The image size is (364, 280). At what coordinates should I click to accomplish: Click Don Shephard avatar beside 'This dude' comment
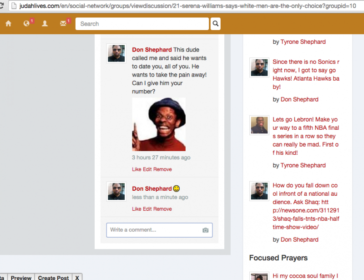coord(116,53)
